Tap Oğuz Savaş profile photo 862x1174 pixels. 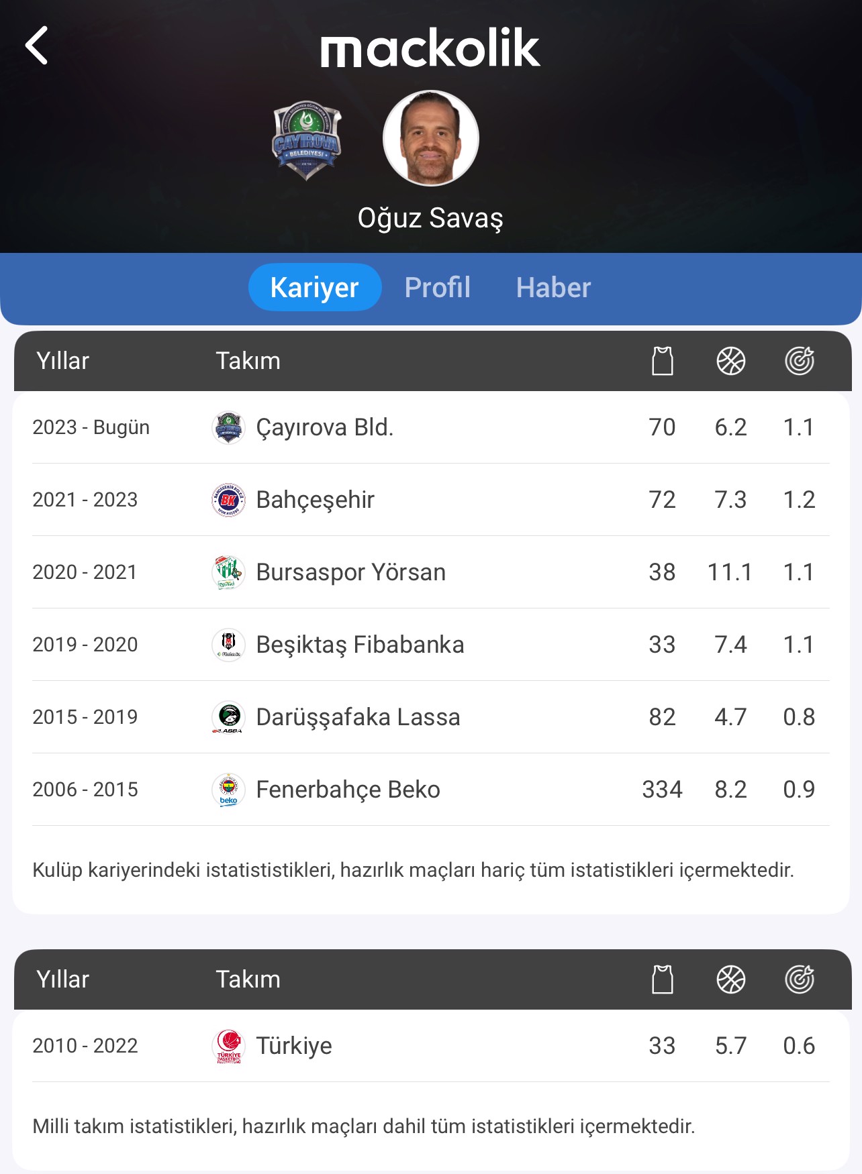(430, 138)
